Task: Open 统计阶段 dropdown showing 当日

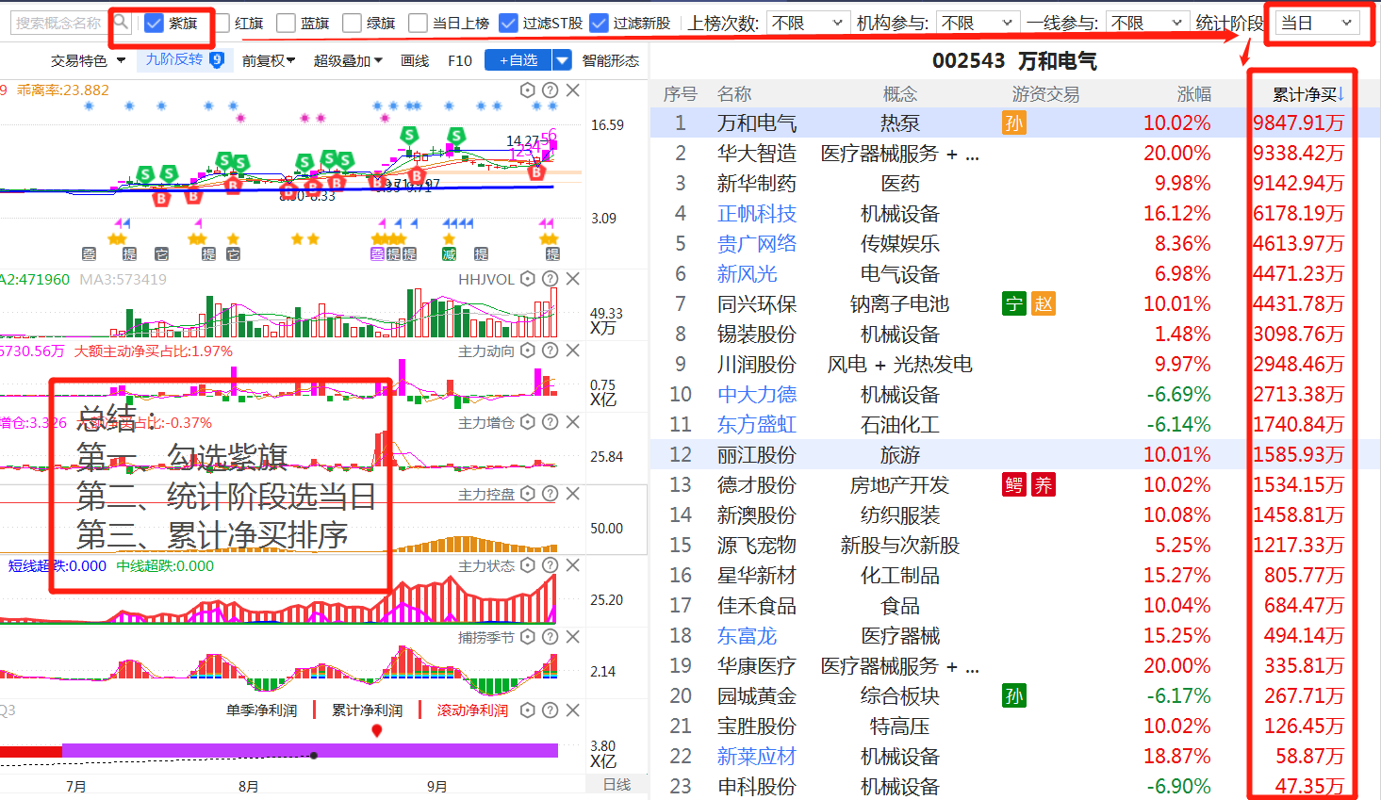Action: pyautogui.click(x=1318, y=23)
